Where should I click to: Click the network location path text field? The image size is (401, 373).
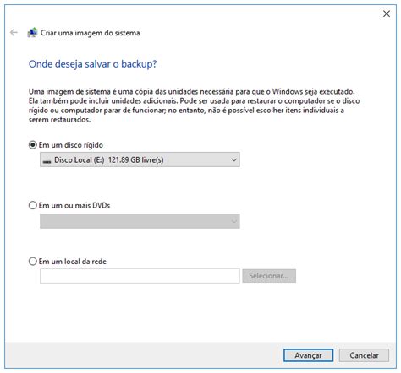point(140,276)
